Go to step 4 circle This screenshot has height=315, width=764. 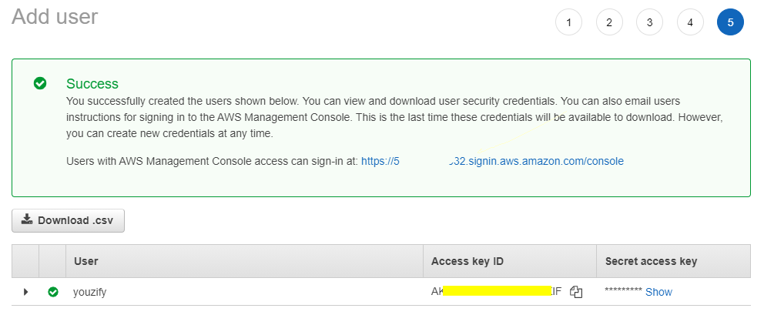[x=690, y=22]
